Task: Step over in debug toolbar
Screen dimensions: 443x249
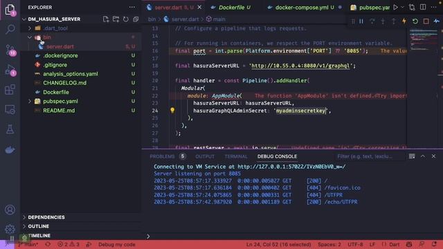Action: (372, 21)
